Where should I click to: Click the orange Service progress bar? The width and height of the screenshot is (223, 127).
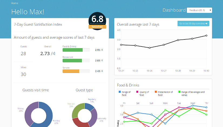(x=71, y=71)
